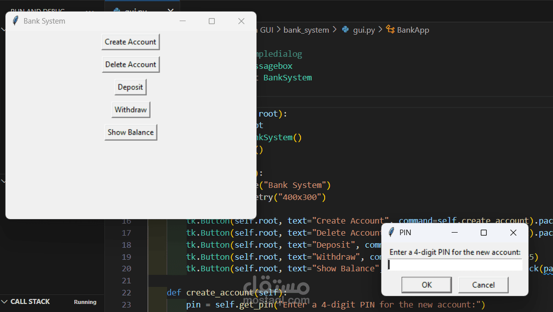Select the Deposit button in Bank System
Image resolution: width=553 pixels, height=312 pixels.
tap(130, 87)
